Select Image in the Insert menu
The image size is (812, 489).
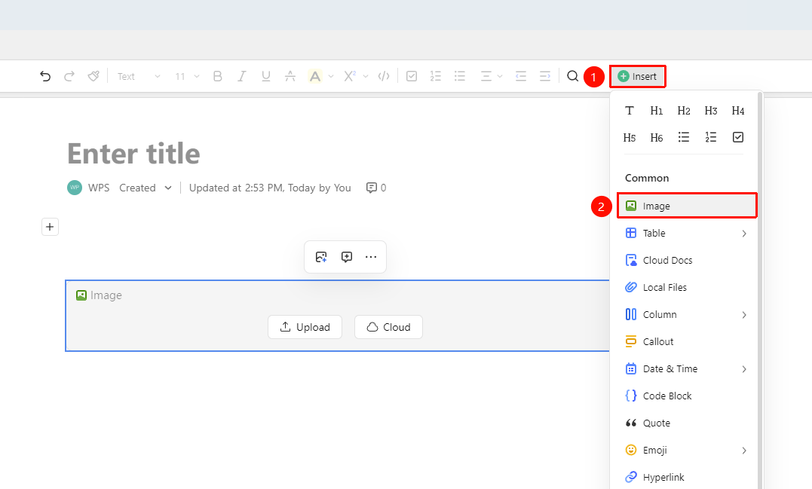pos(687,206)
